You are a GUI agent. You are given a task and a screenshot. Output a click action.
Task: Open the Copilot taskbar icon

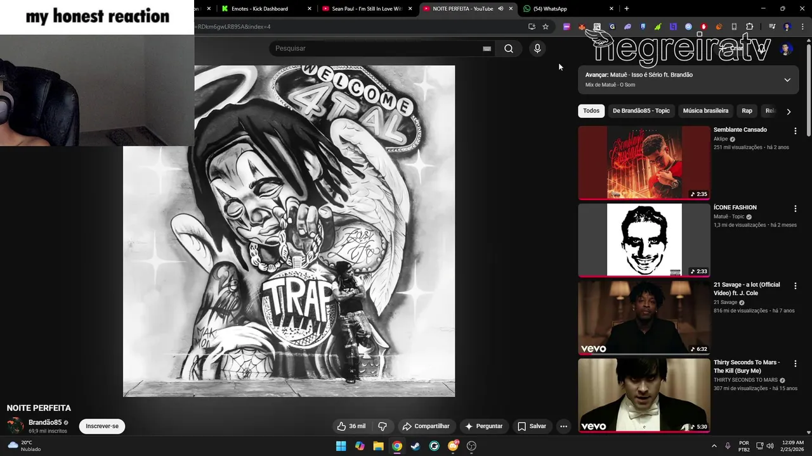360,446
